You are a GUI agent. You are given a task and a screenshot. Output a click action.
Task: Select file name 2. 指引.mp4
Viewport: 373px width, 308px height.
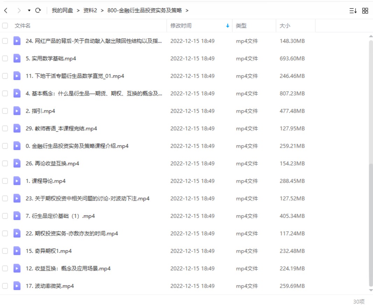(41, 111)
